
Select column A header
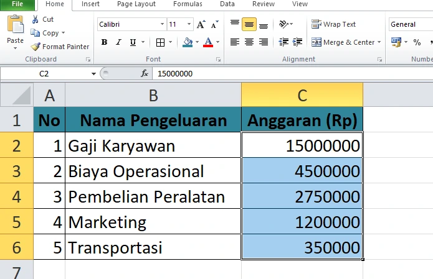49,95
